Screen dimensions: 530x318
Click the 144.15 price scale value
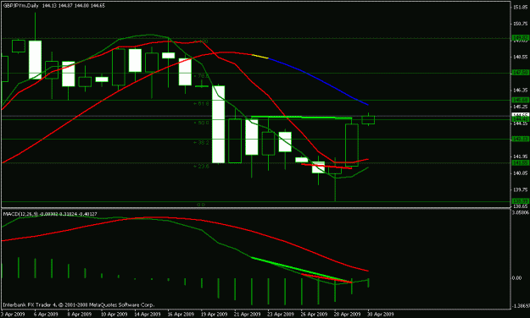pyautogui.click(x=520, y=123)
